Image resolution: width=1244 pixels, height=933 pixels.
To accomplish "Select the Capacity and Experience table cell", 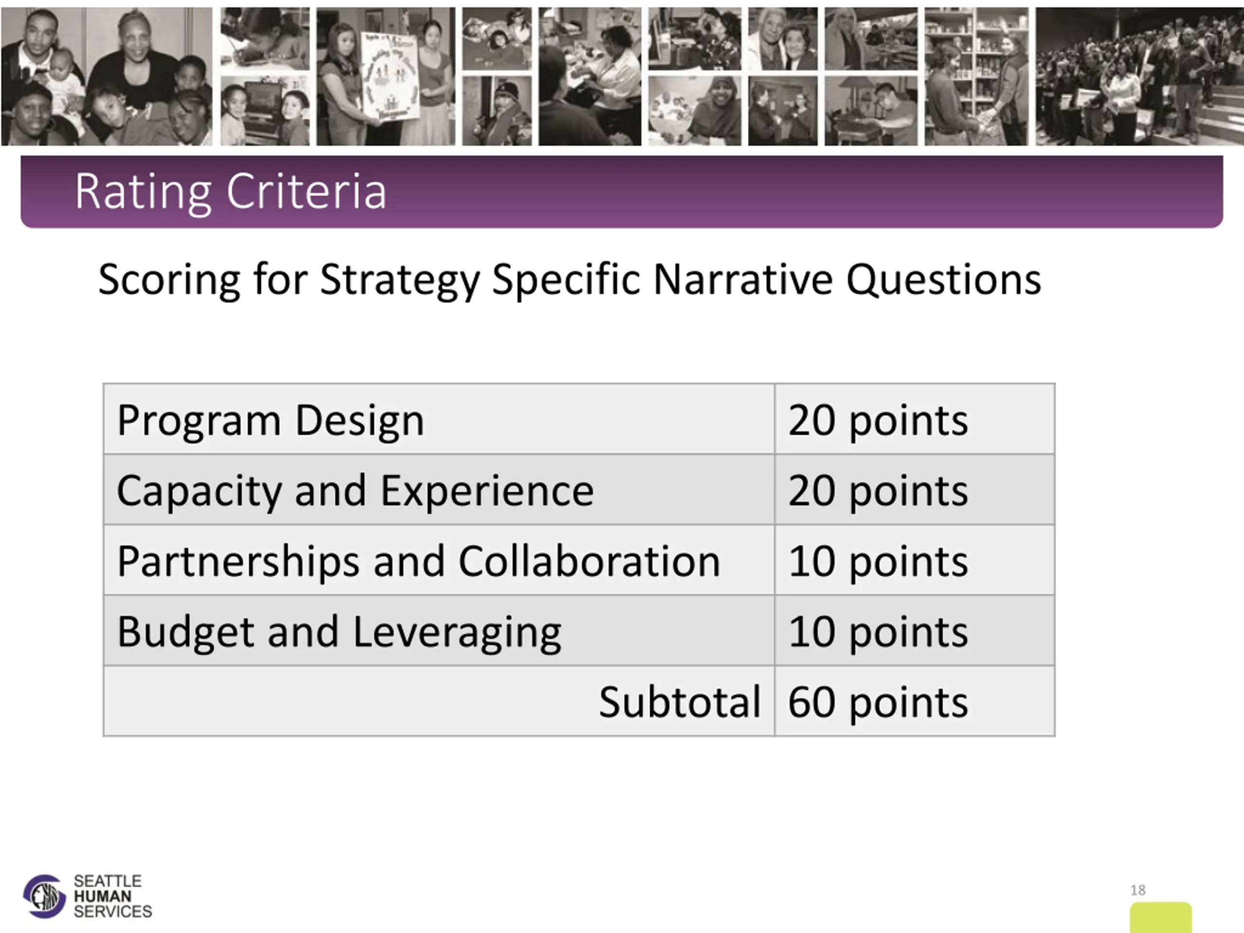I will point(439,489).
